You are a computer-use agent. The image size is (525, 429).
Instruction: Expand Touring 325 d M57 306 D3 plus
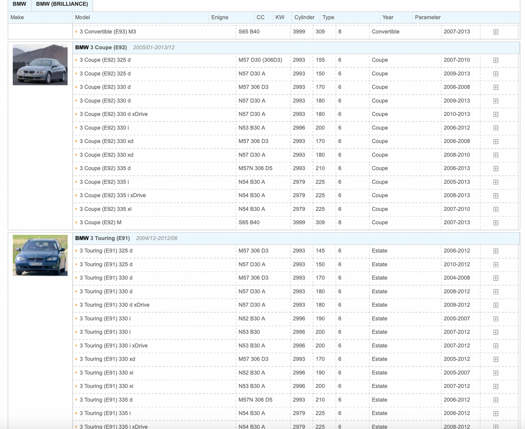point(496,251)
